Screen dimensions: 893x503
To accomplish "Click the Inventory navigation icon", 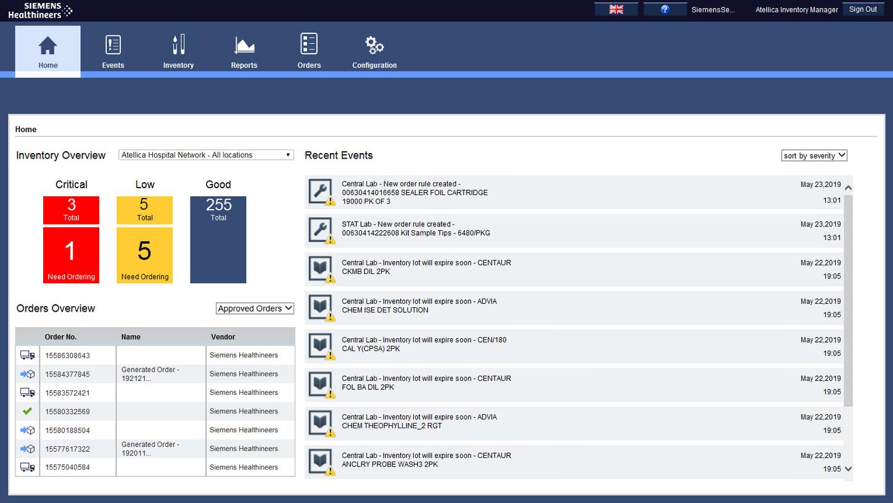I will (178, 44).
